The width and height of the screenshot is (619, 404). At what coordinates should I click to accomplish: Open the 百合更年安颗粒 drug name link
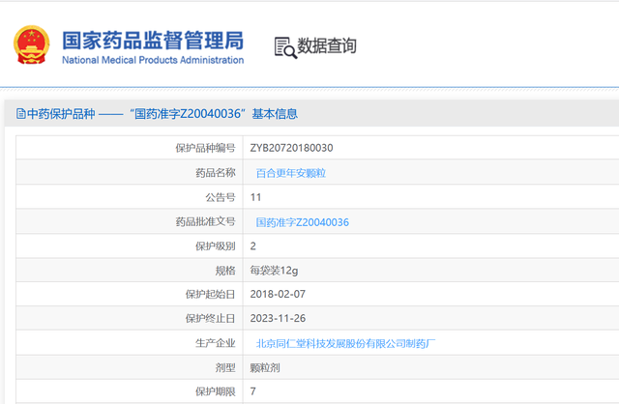(290, 173)
